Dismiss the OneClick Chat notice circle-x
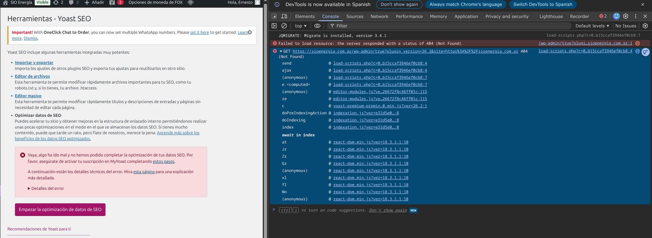This screenshot has height=238, width=652. coord(250,32)
